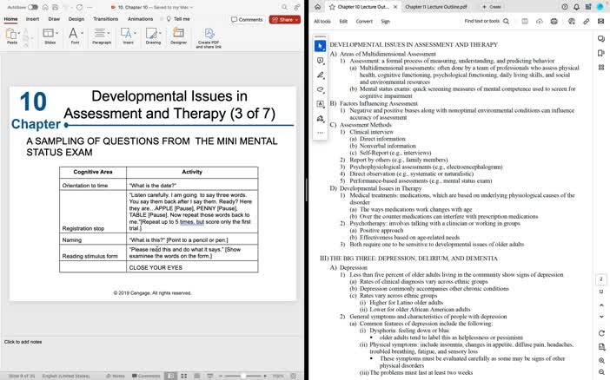The height and width of the screenshot is (380, 610).
Task: Toggle the AutoSave switch in PowerPoint
Action: point(33,8)
